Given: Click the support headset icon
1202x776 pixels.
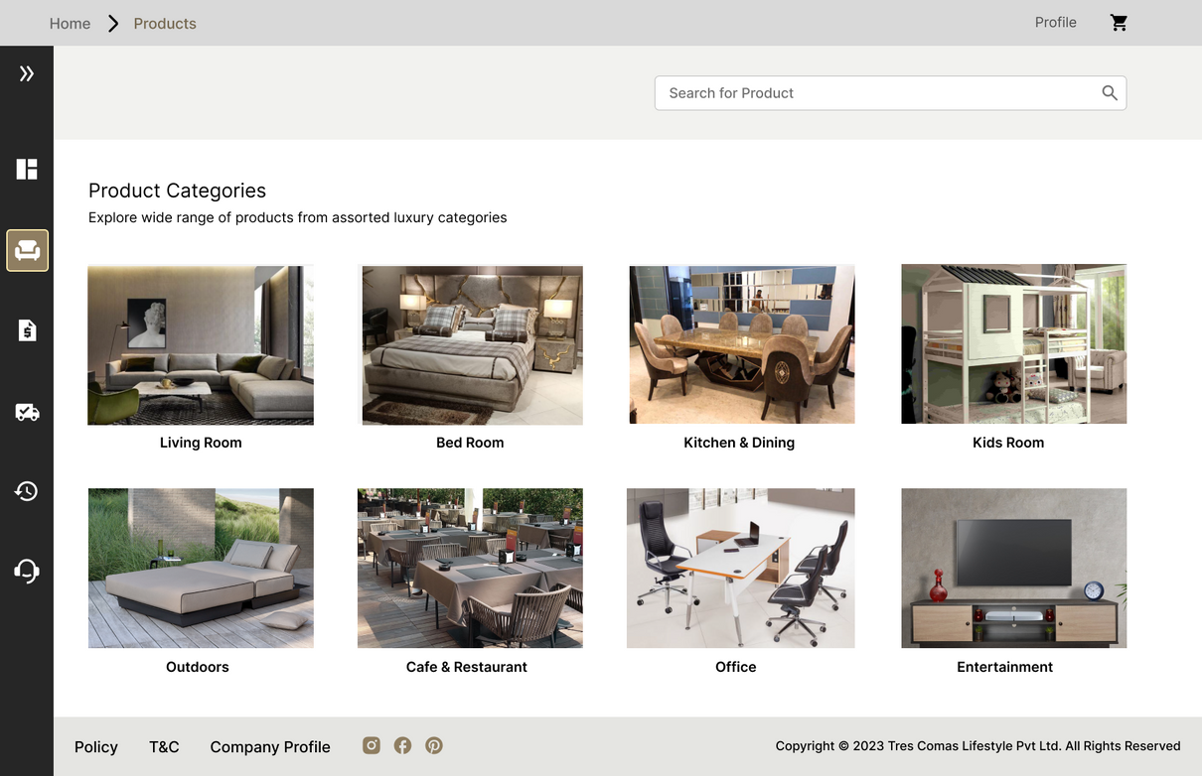Looking at the screenshot, I should click(x=27, y=571).
